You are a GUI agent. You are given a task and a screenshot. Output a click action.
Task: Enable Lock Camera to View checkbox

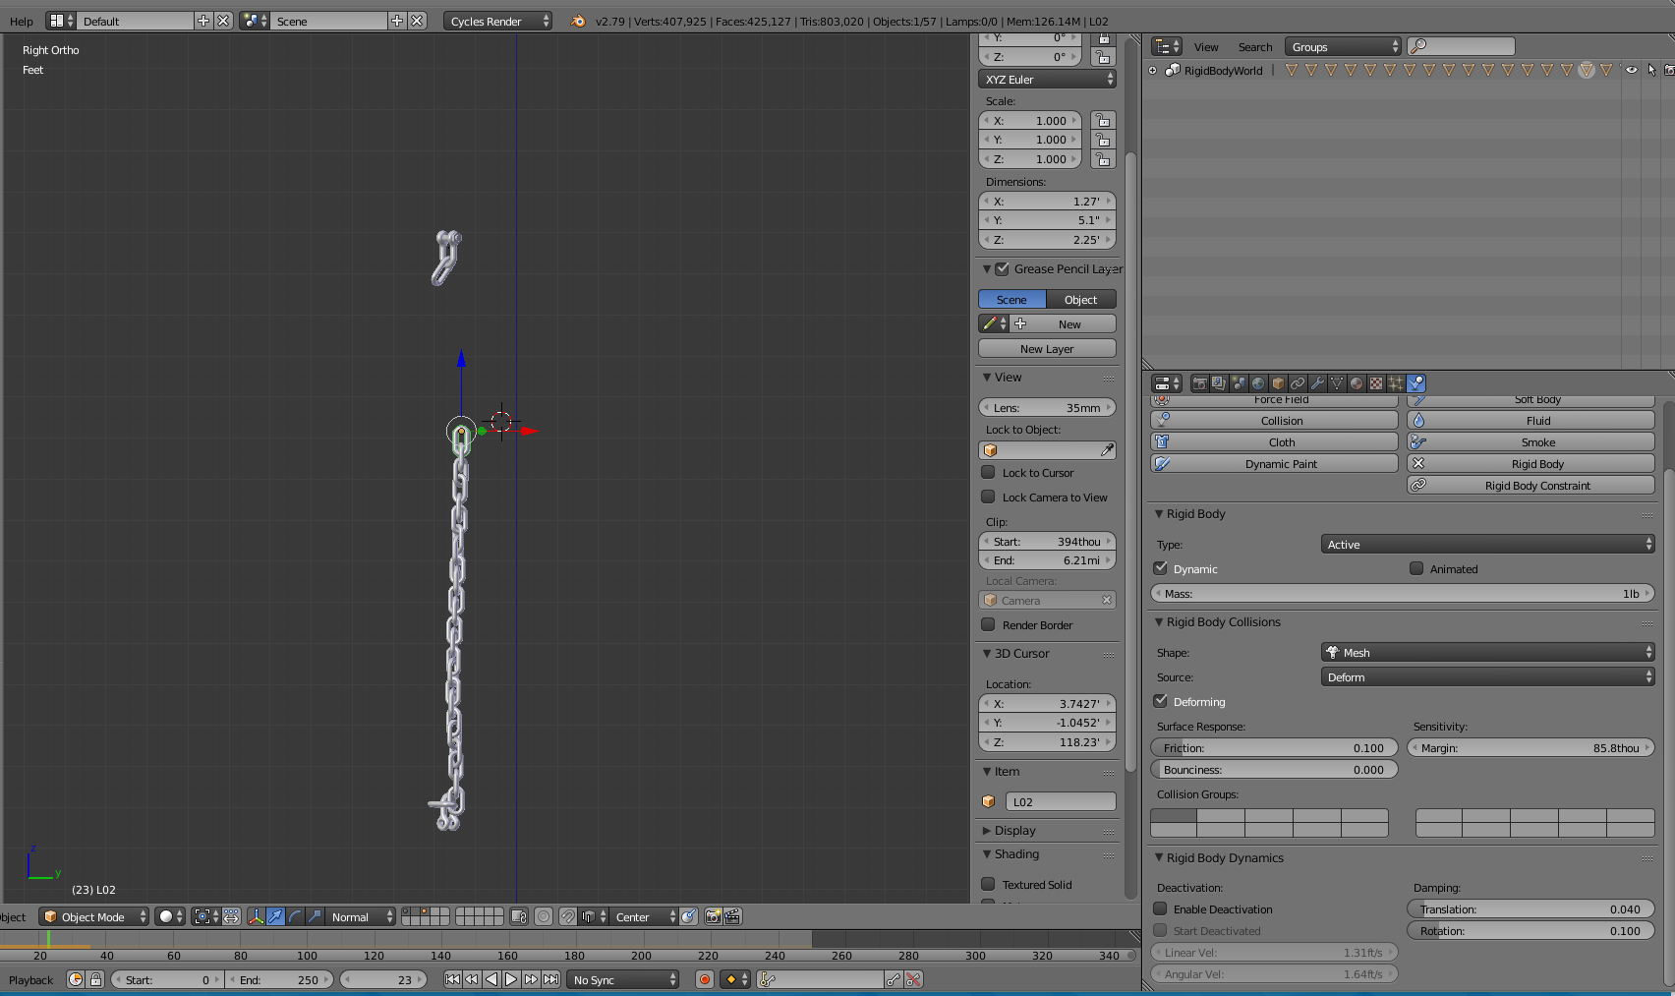[989, 497]
